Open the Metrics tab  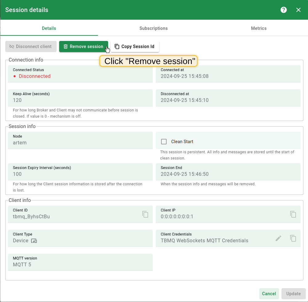pyautogui.click(x=259, y=28)
